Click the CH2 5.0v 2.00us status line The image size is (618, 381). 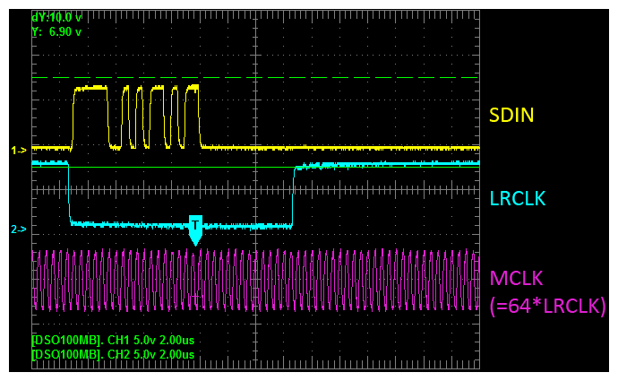[113, 354]
